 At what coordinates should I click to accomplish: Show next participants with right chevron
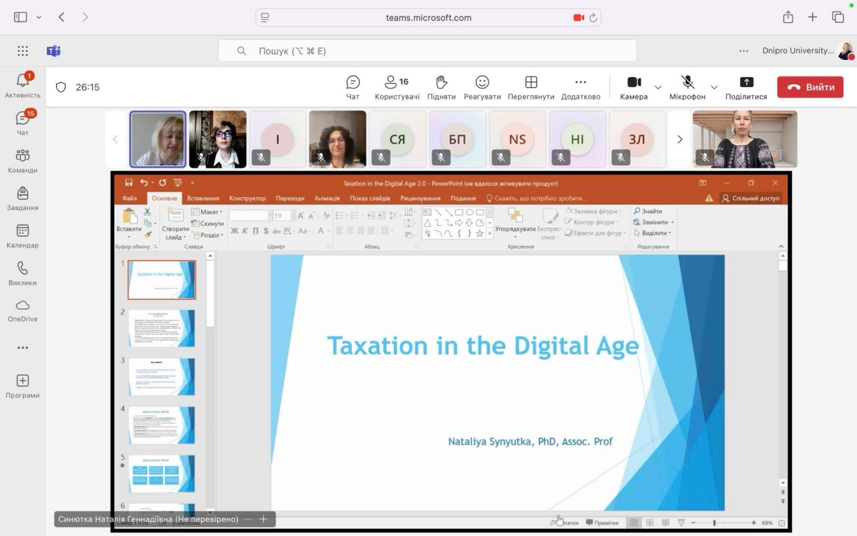pos(679,139)
